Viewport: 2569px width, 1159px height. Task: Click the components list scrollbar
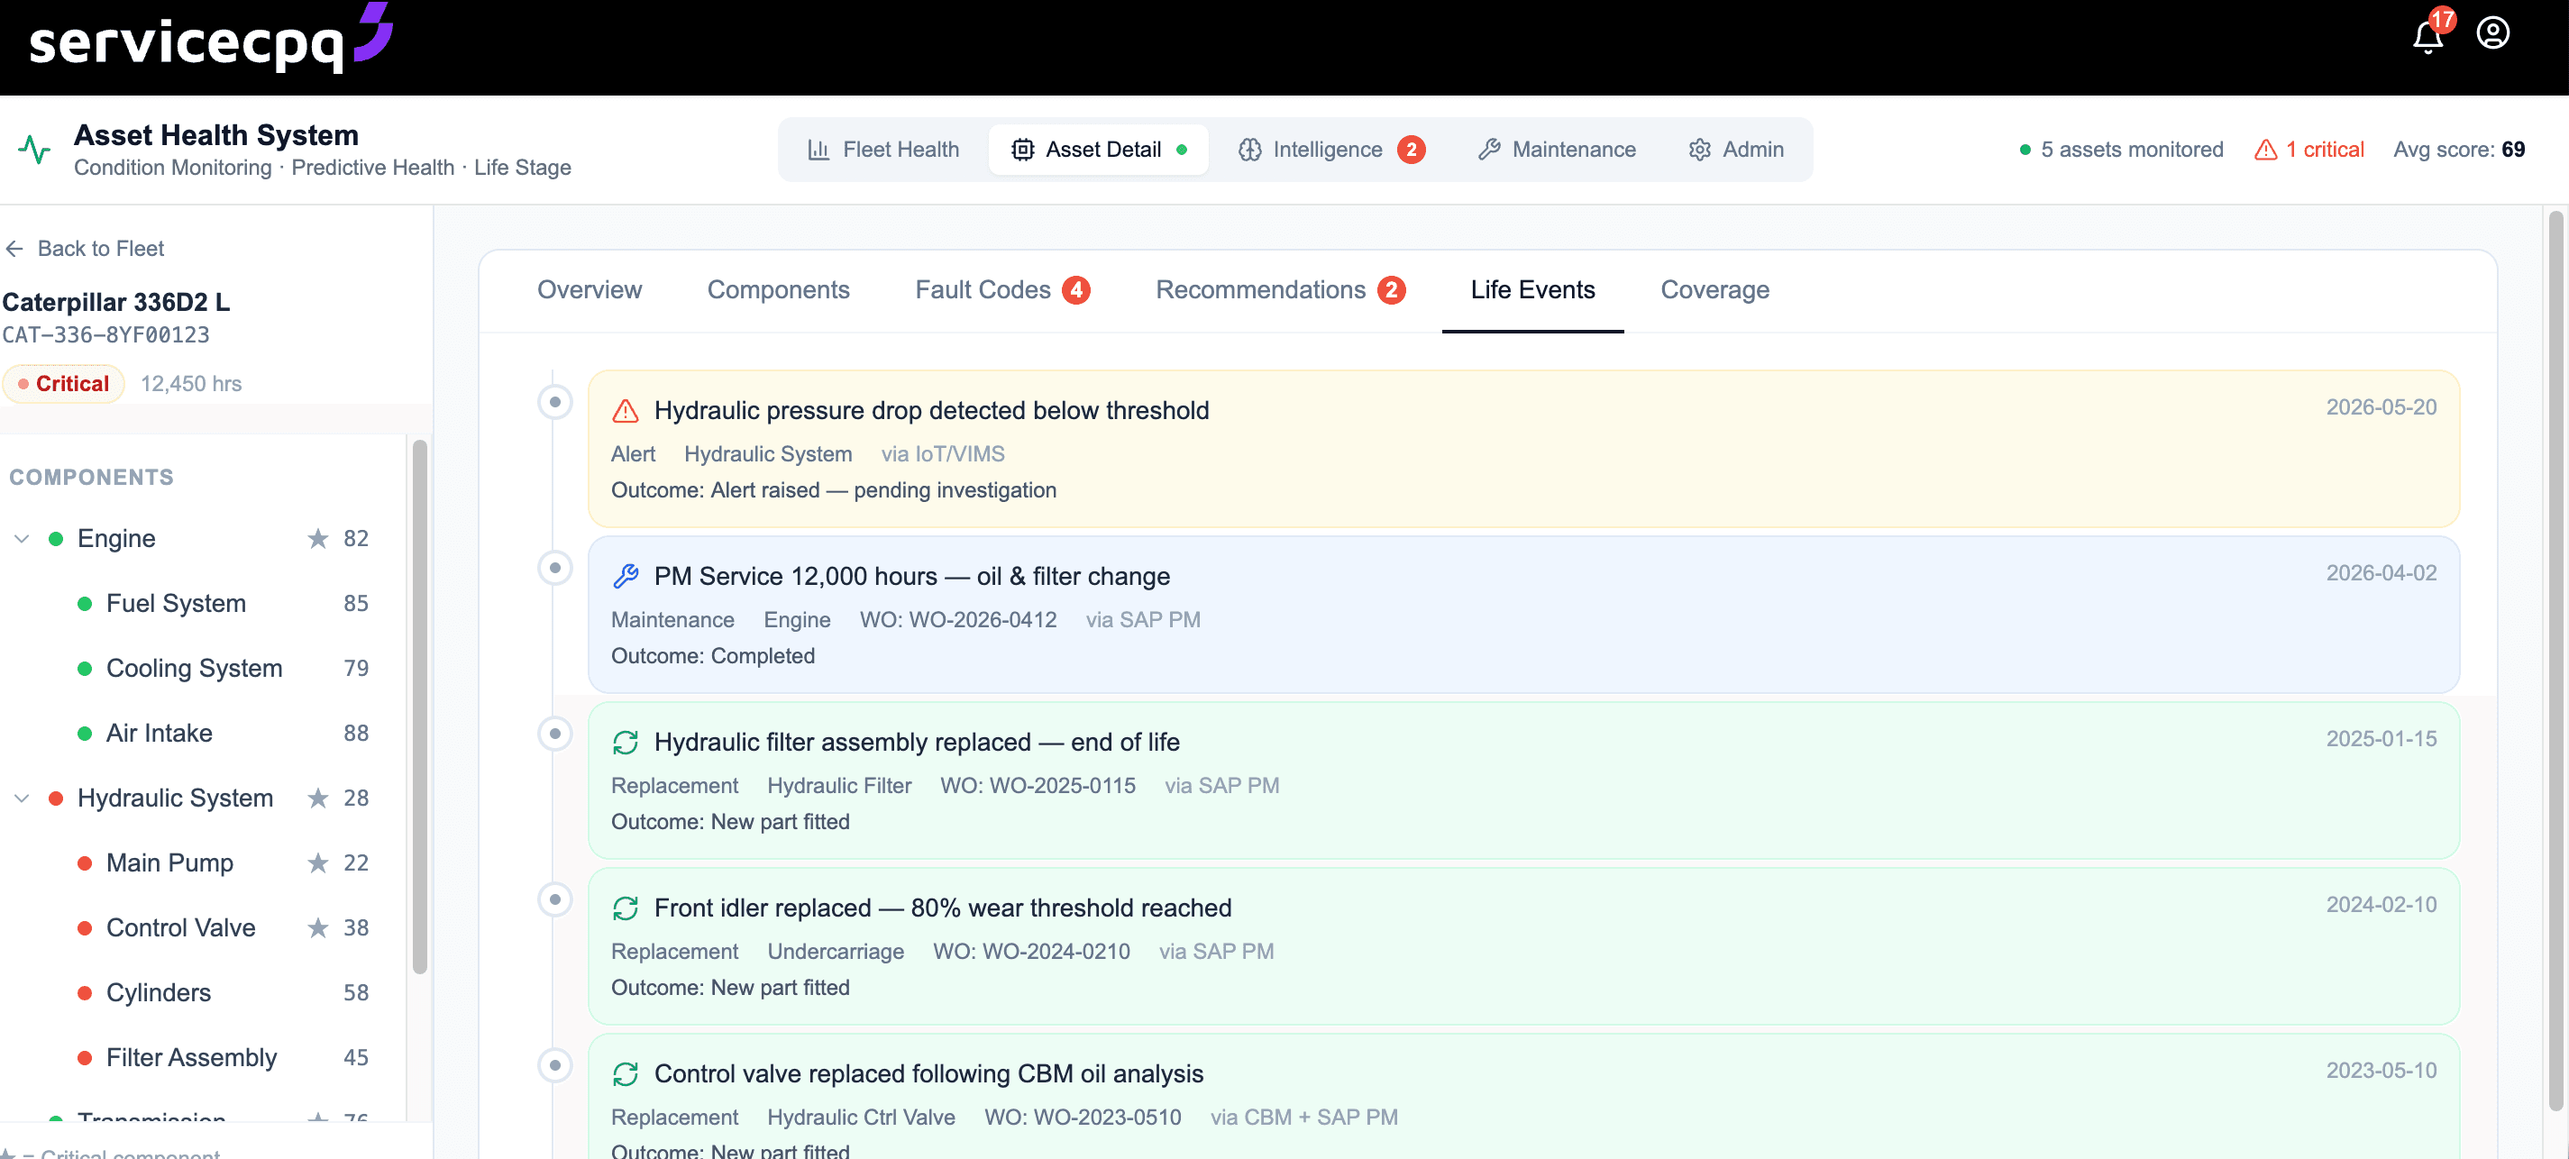click(420, 707)
